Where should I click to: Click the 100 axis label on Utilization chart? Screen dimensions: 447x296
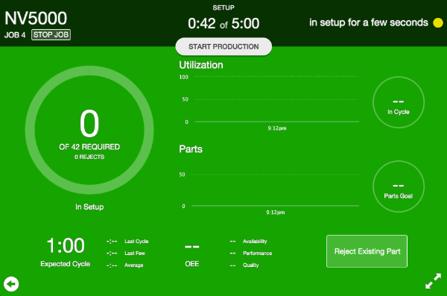(x=183, y=77)
